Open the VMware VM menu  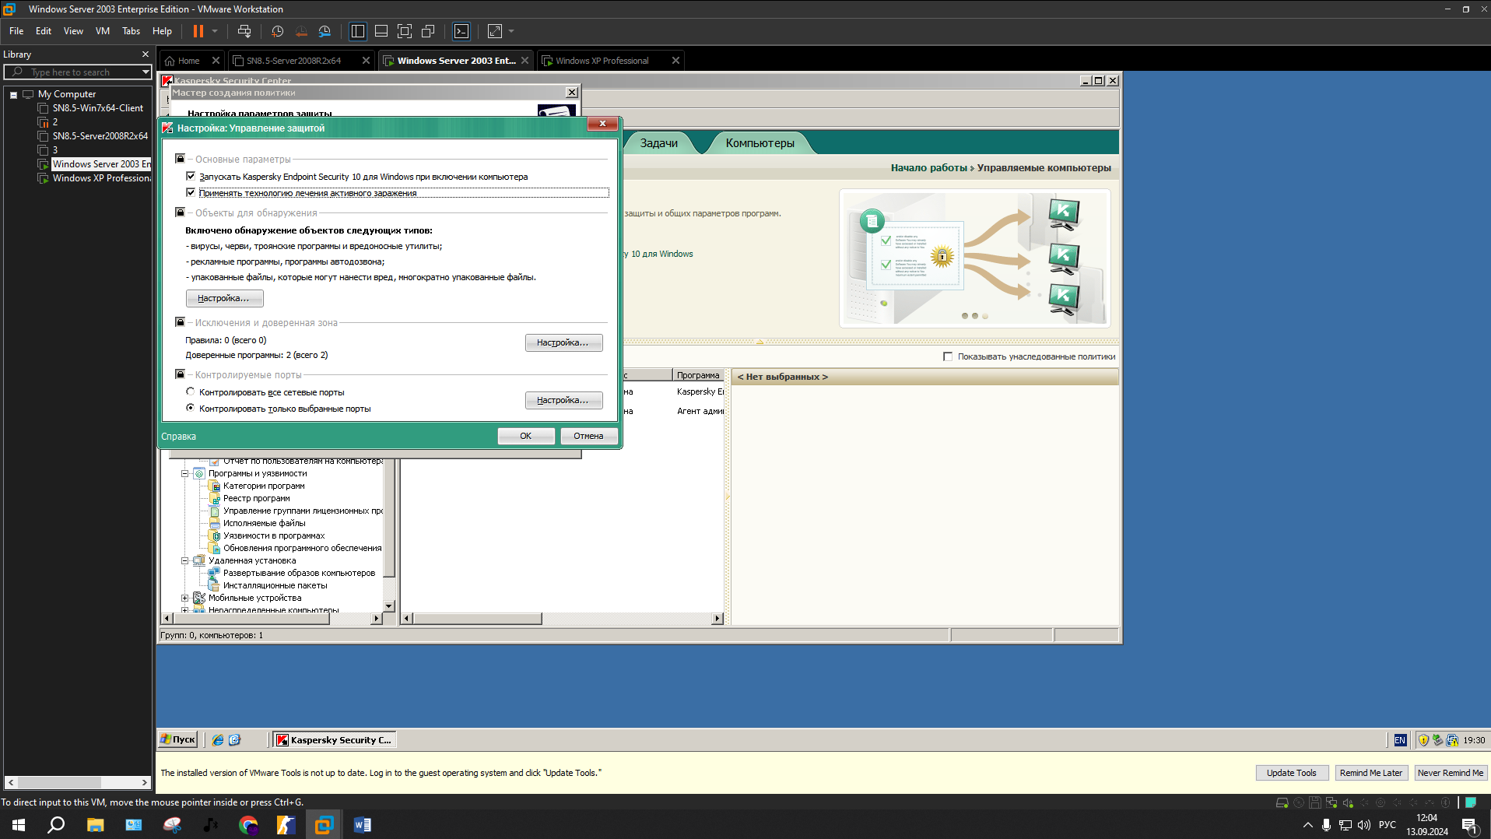[x=103, y=31]
